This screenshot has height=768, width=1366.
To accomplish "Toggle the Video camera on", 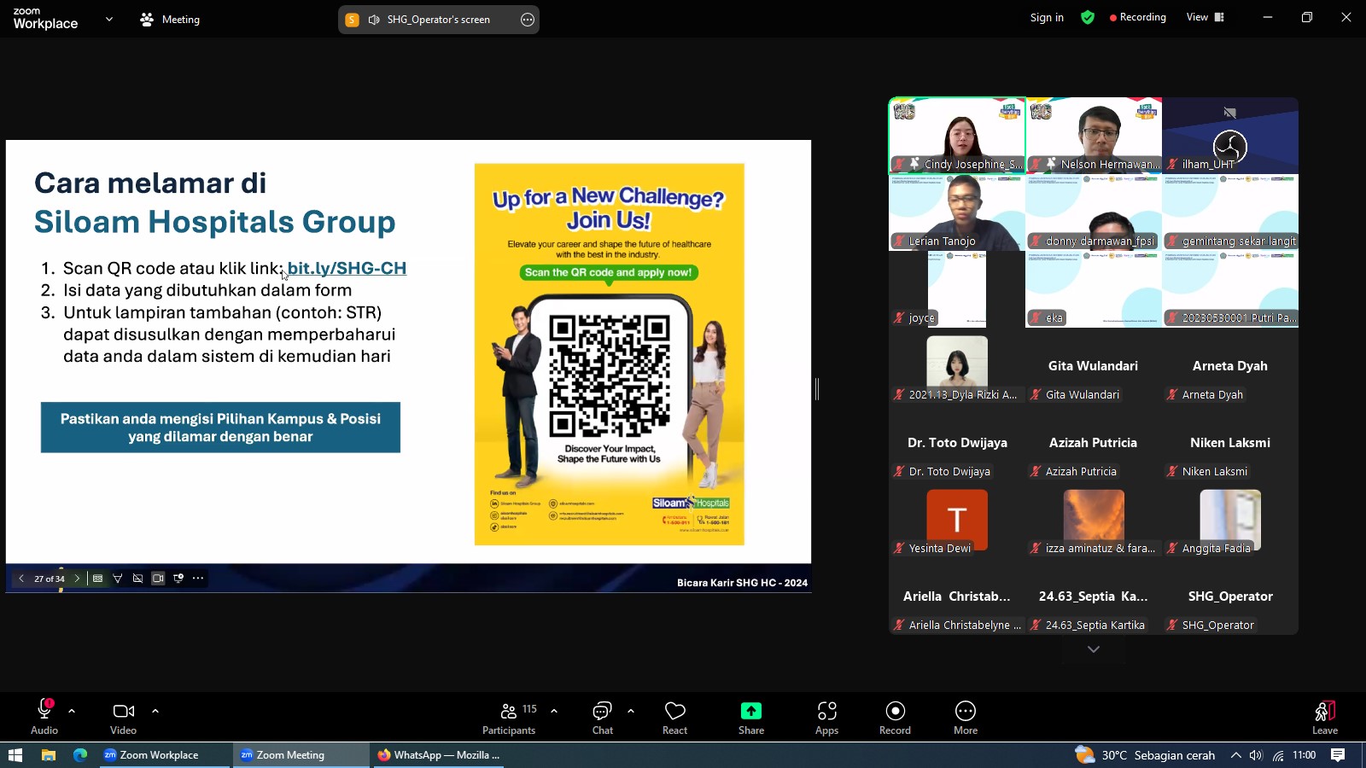I will 123,718.
